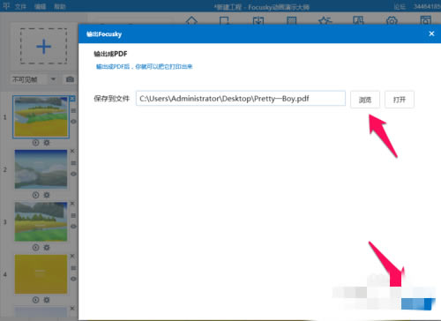
Task: Select slide 4 yellow thumbnail
Action: pos(41,274)
